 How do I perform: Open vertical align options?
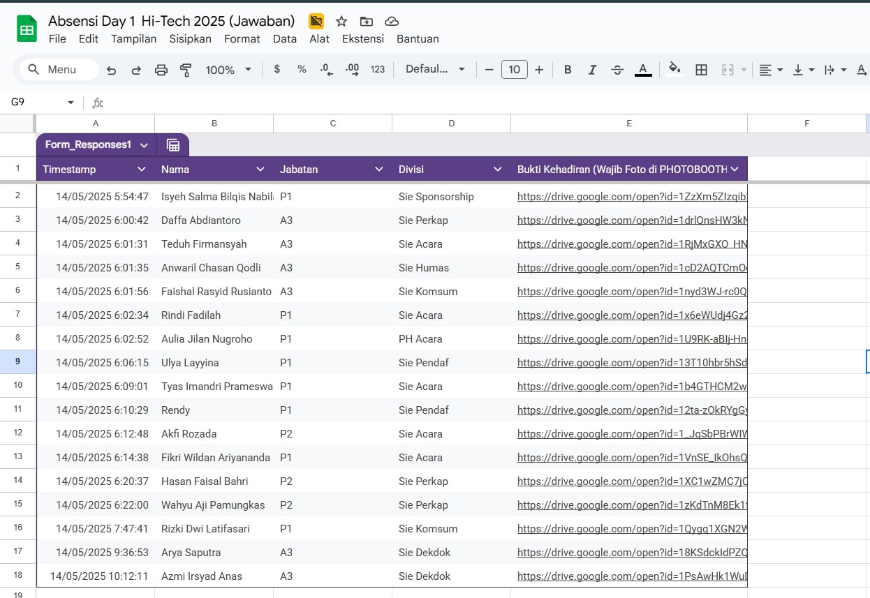(x=804, y=70)
